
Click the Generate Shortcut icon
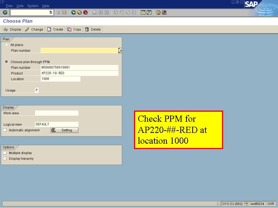[x=149, y=12]
